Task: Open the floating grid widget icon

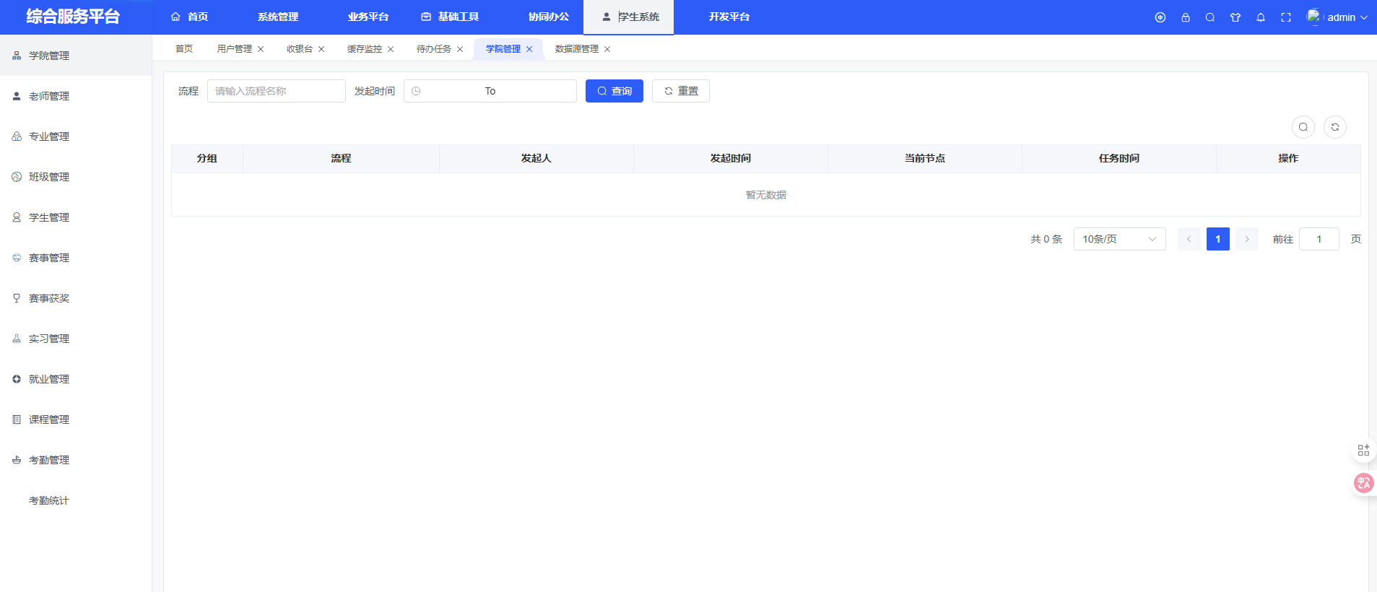Action: click(1363, 450)
